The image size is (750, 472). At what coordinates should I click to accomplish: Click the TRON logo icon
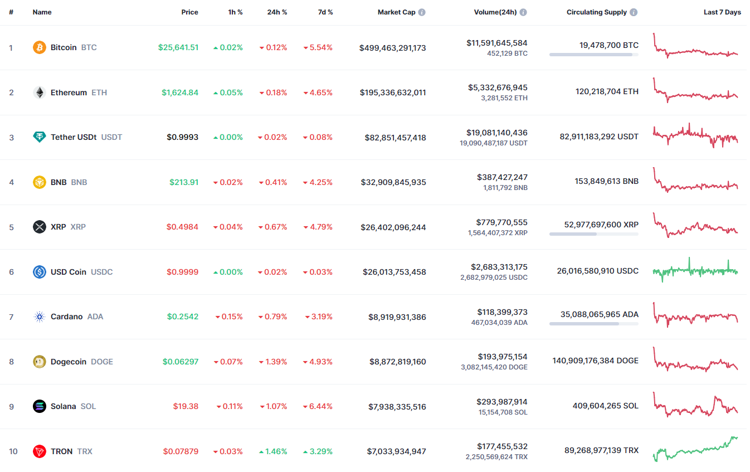pos(39,451)
